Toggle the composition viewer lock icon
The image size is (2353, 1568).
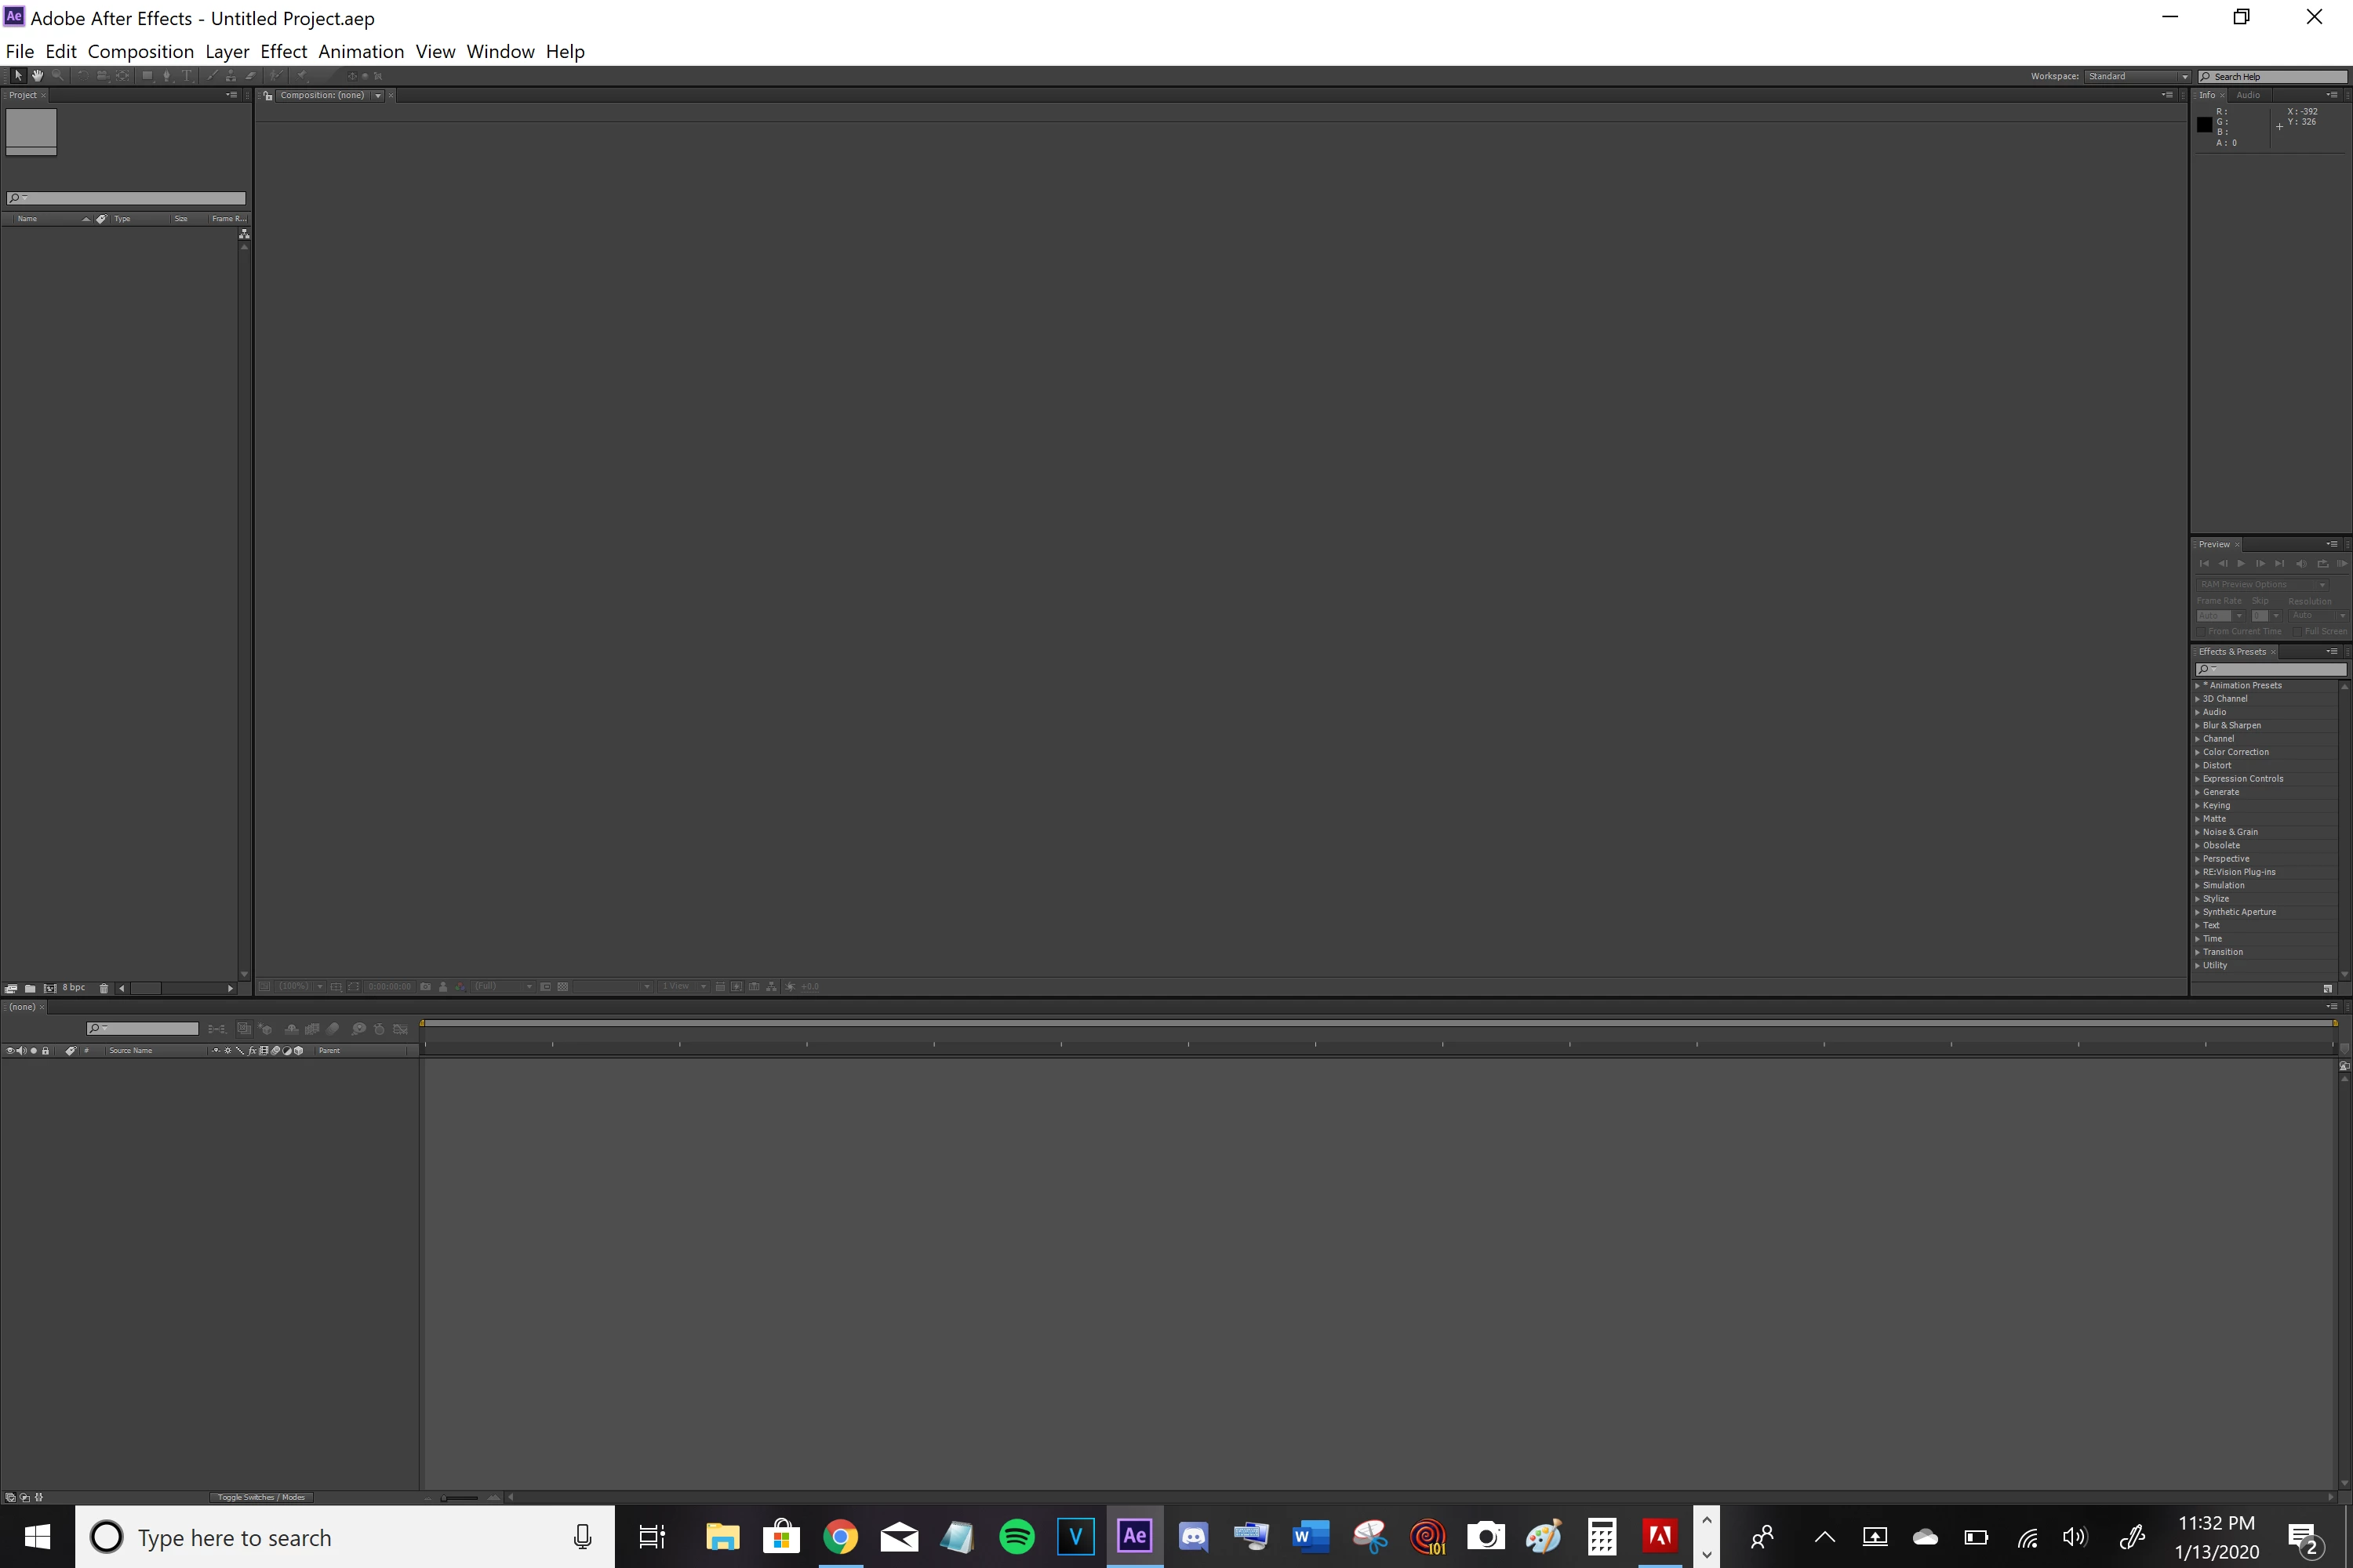click(268, 96)
